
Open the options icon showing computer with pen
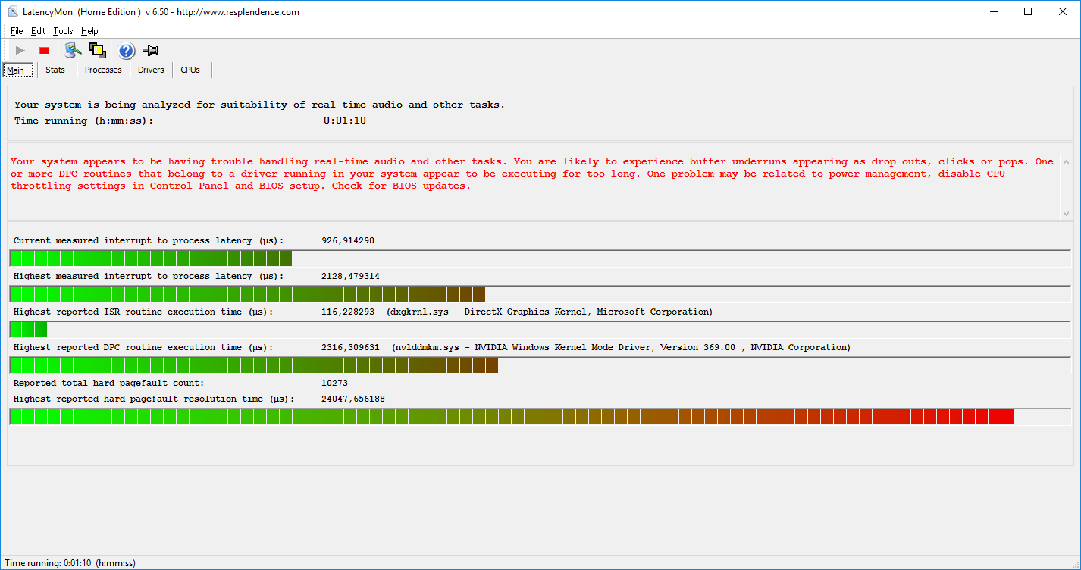73,51
